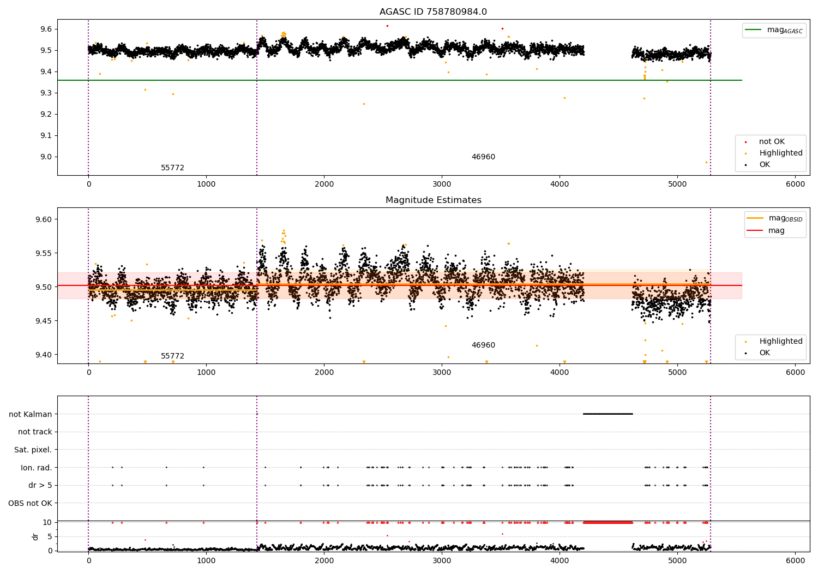Viewport: 818px width, 573px height.
Task: Click the 2000 x-tick under the bottom plot
Action: point(324,561)
